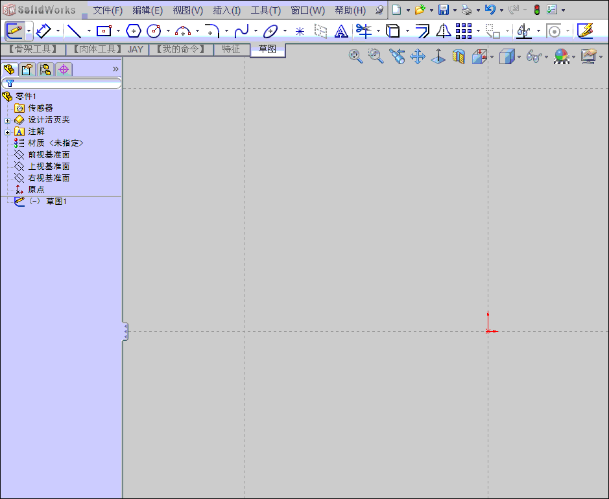
Task: Click Zoom to Fit magnifier icon
Action: [355, 56]
